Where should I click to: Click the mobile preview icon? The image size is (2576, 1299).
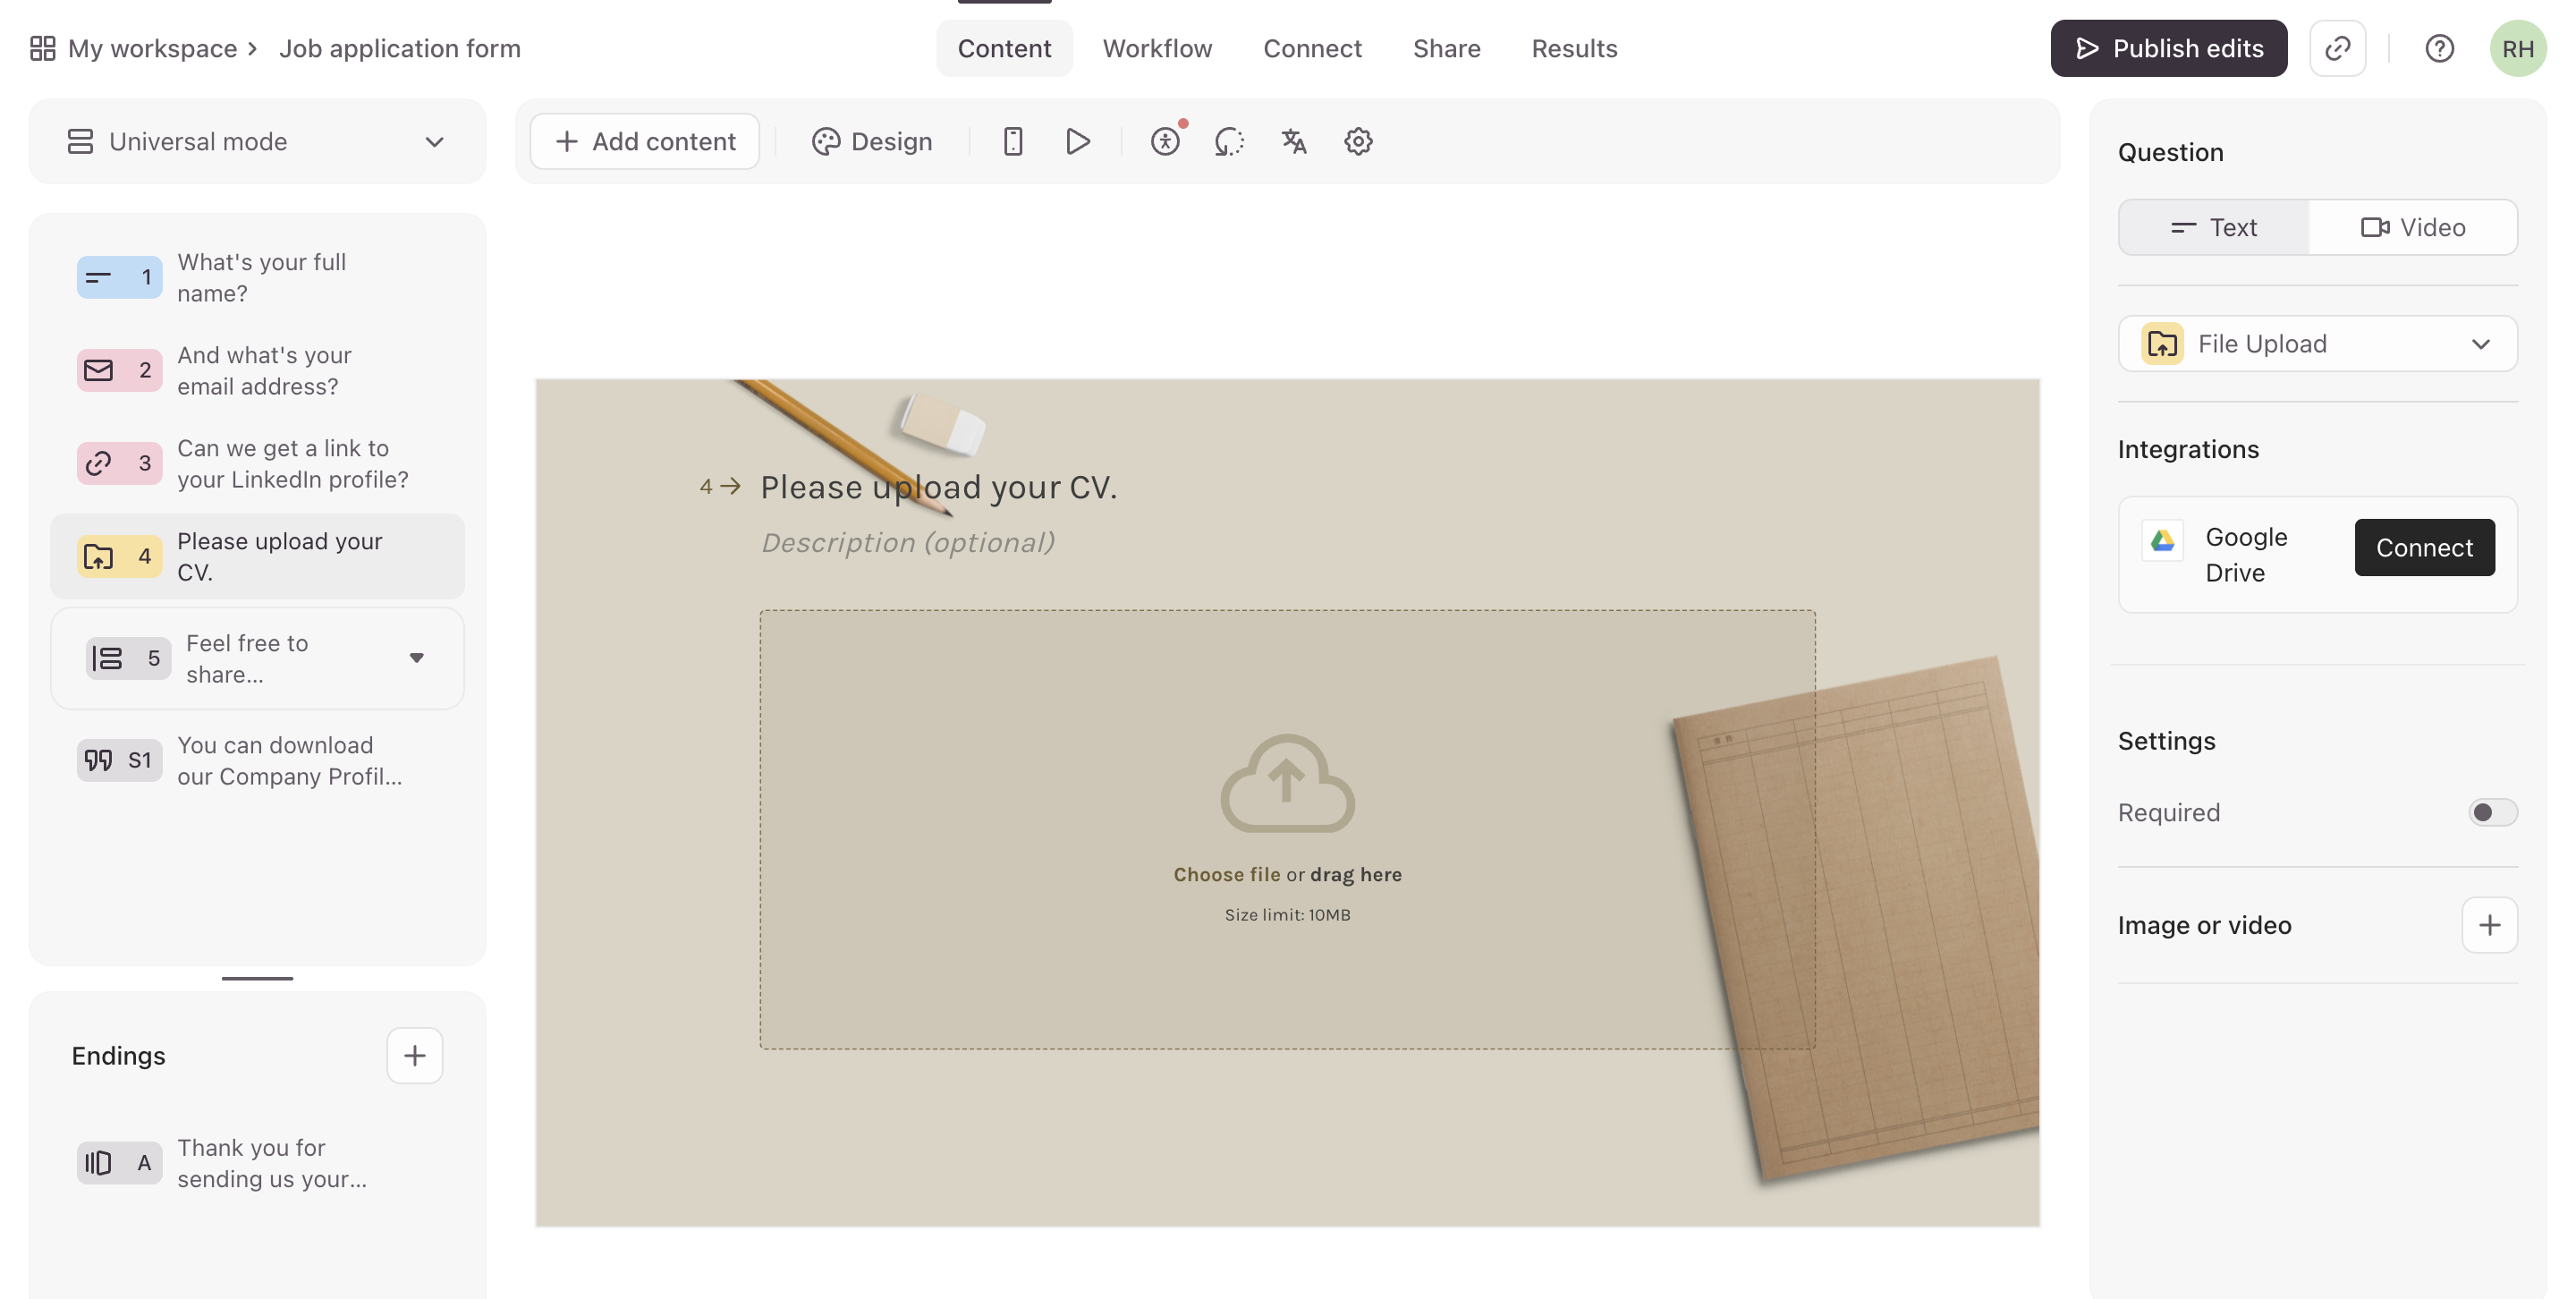click(x=1012, y=141)
